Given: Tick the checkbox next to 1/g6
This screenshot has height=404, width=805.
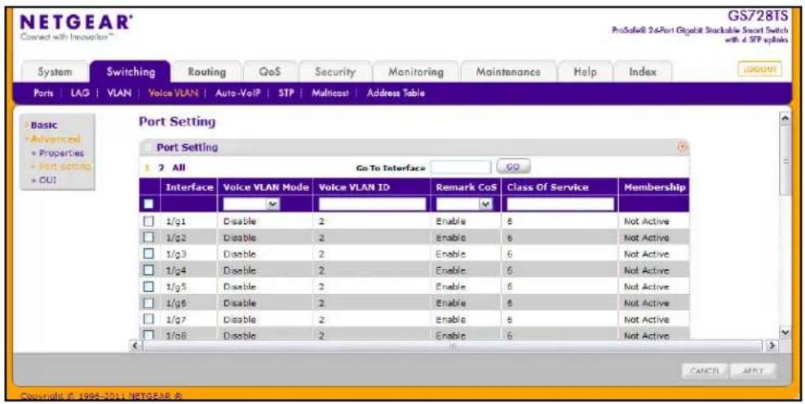Looking at the screenshot, I should pos(148,303).
